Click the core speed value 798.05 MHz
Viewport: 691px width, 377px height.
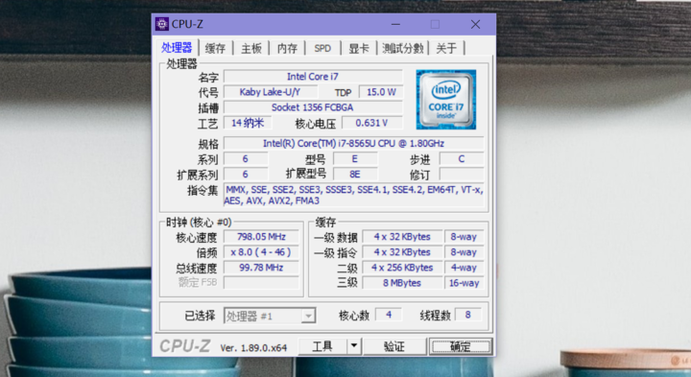[261, 237]
